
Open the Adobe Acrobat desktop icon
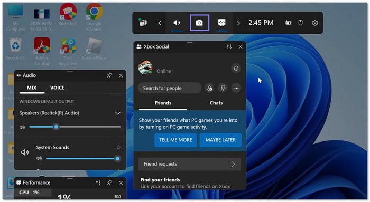coord(42,52)
